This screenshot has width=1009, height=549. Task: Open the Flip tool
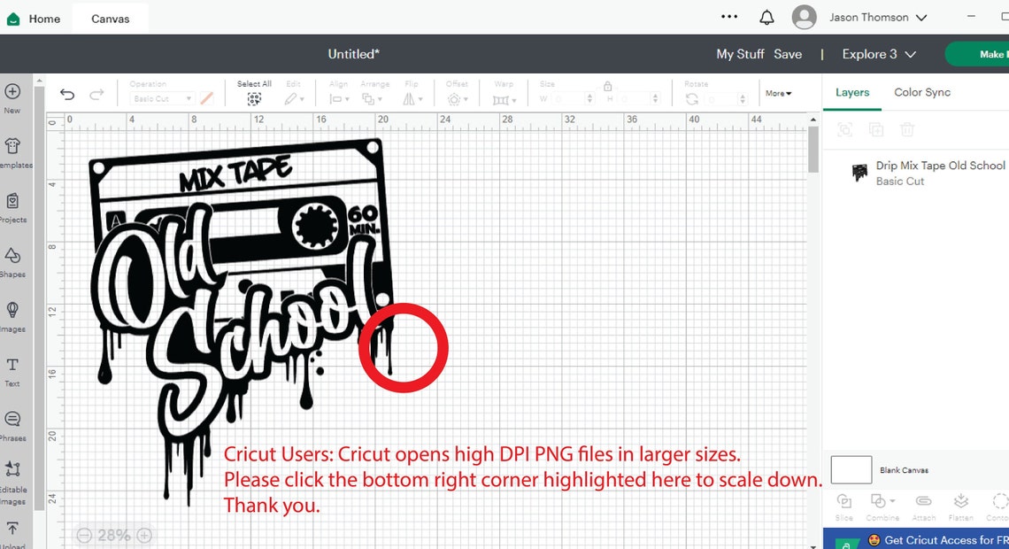pyautogui.click(x=412, y=99)
